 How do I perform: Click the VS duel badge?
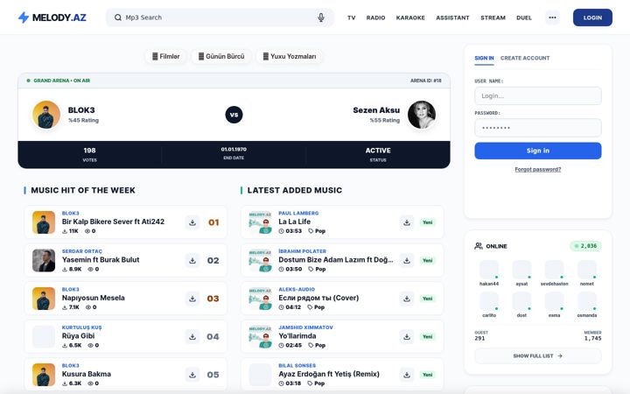point(234,115)
